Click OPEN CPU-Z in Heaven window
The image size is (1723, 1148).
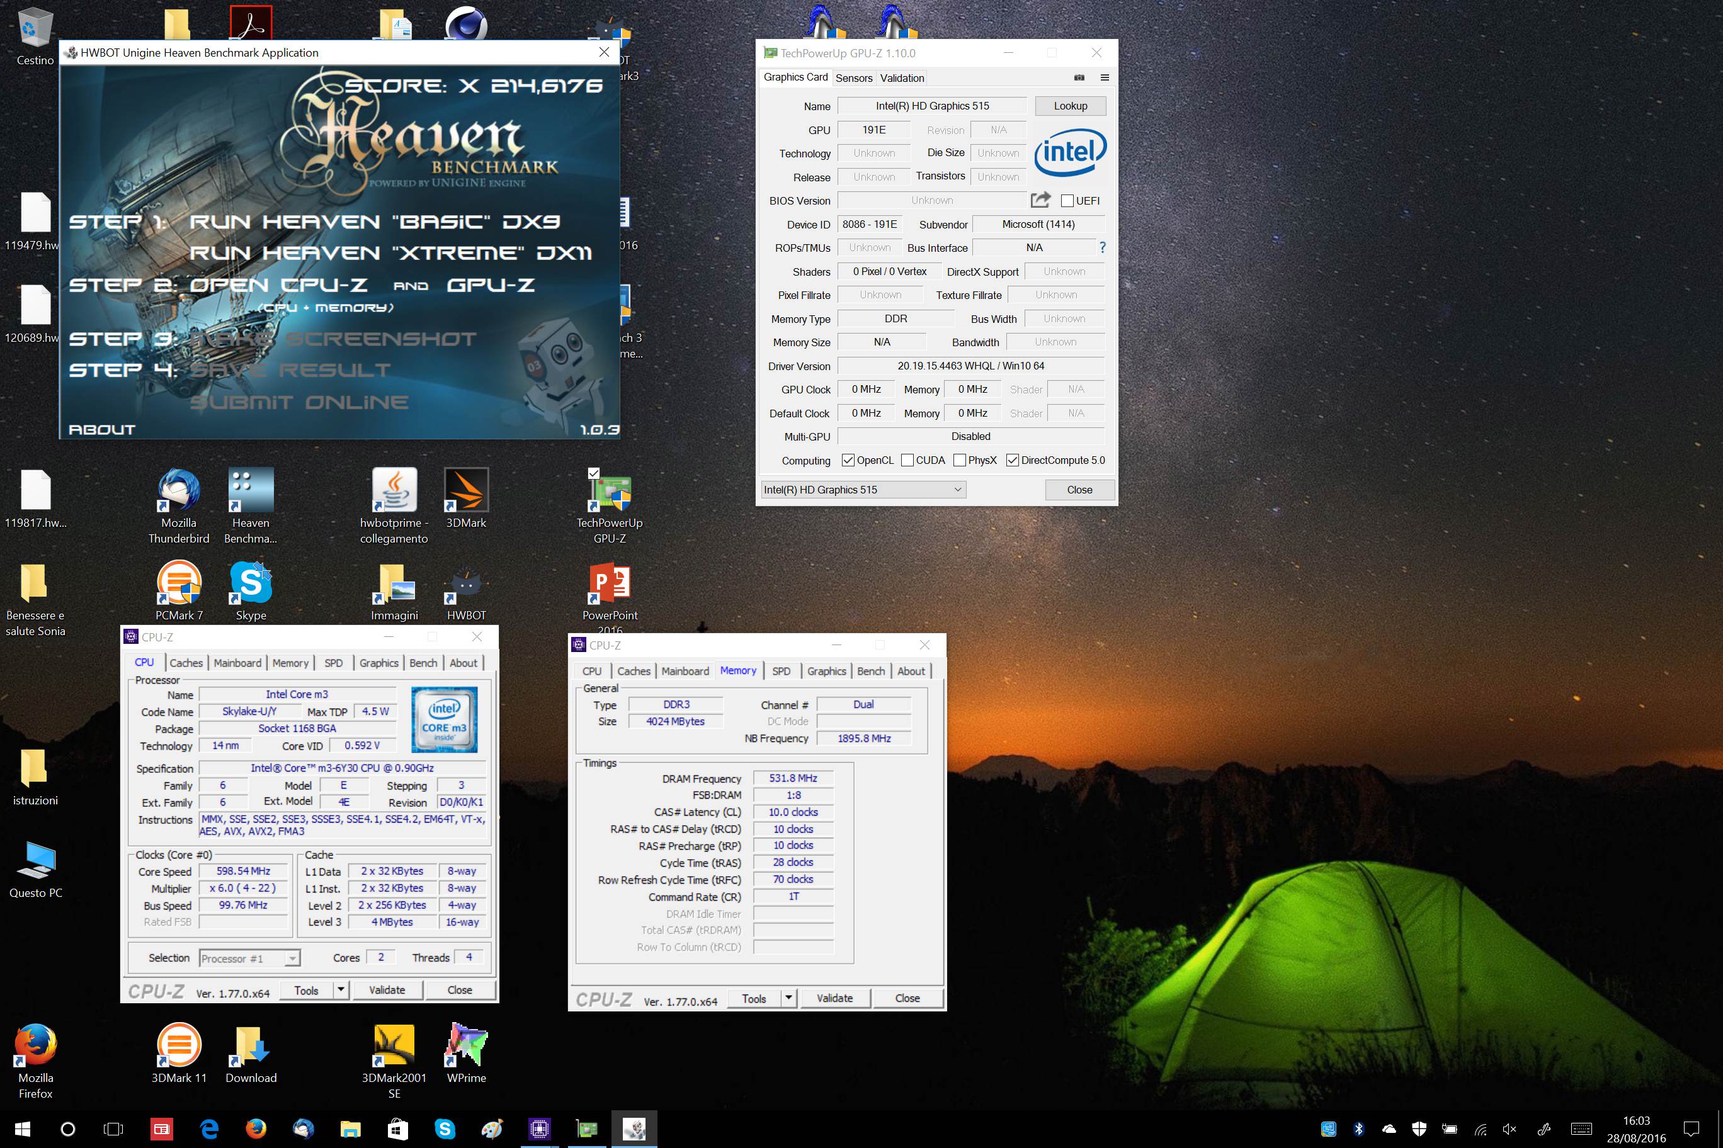pyautogui.click(x=278, y=285)
